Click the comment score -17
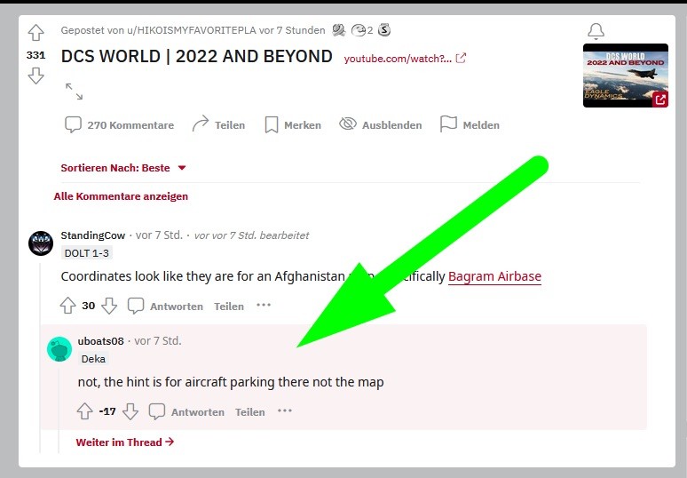This screenshot has width=687, height=478. pos(107,411)
